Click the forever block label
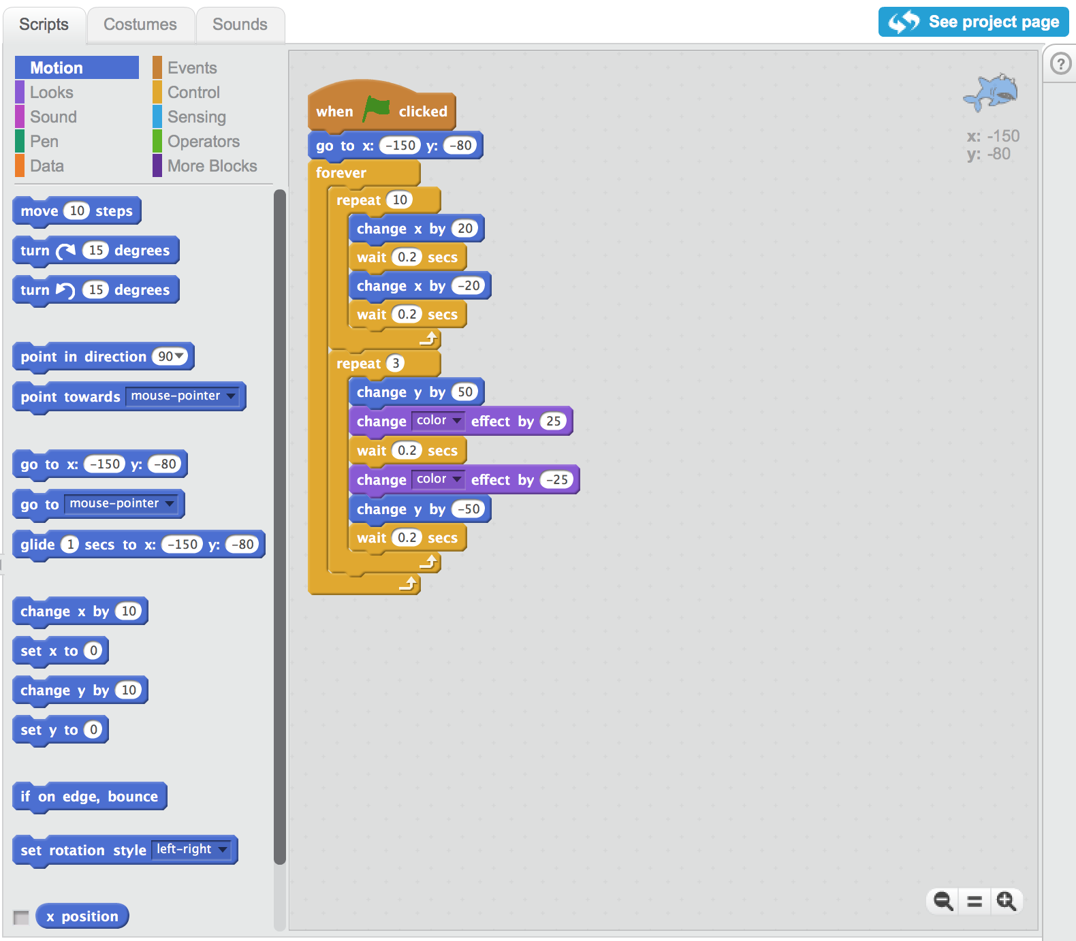 point(341,173)
